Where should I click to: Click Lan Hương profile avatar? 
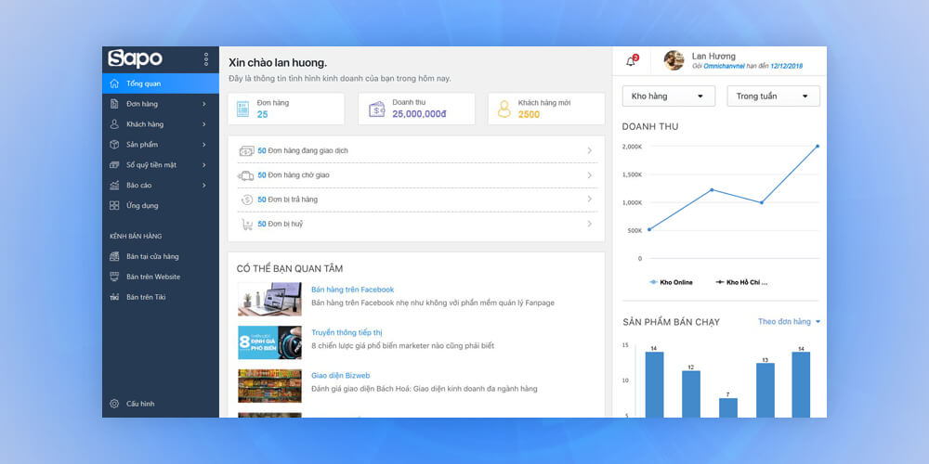tap(674, 60)
